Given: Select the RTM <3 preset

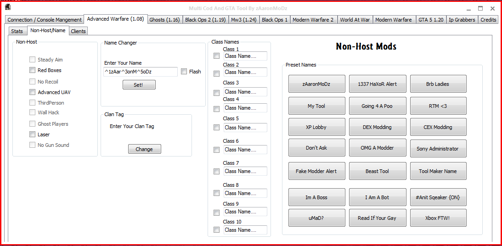Looking at the screenshot, I should [438, 106].
